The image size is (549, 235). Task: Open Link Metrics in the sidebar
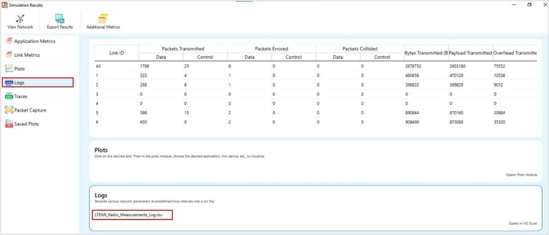point(27,55)
